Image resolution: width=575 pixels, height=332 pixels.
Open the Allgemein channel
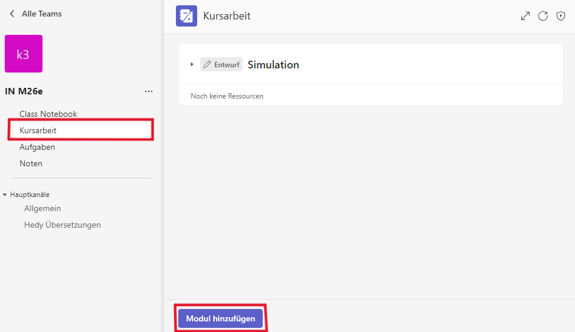[x=43, y=208]
